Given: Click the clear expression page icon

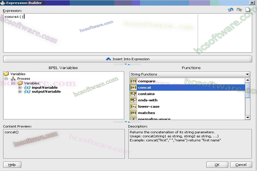Looking at the screenshot, I should [x=248, y=10].
